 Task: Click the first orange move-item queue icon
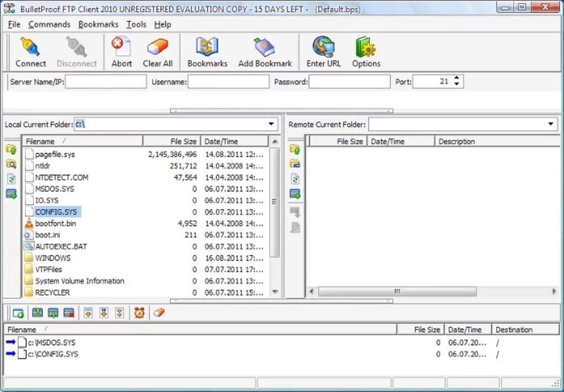click(88, 313)
